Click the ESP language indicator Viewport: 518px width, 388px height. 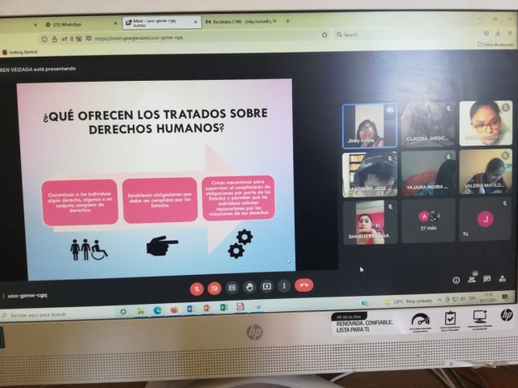pyautogui.click(x=472, y=298)
